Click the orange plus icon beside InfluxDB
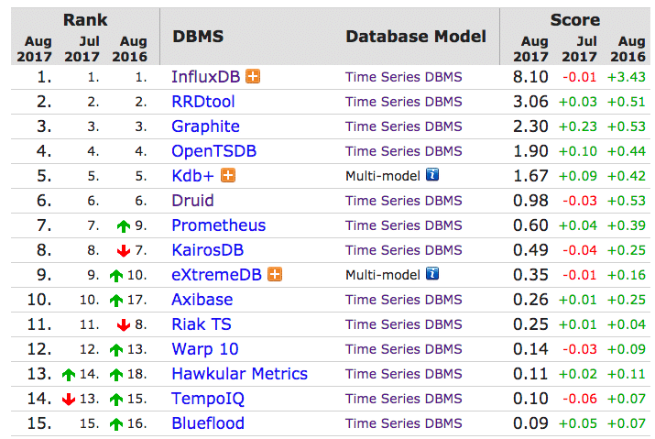The width and height of the screenshot is (655, 439). (x=253, y=76)
